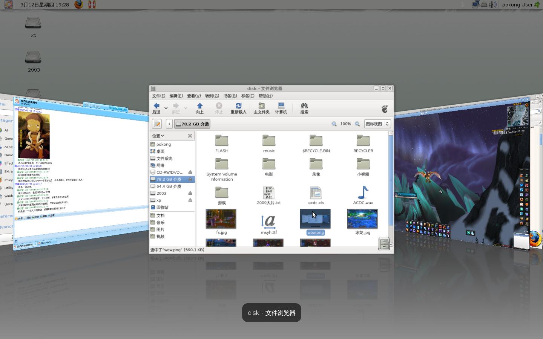
Task: Eject the 2003 volume in sidebar
Action: pos(190,193)
